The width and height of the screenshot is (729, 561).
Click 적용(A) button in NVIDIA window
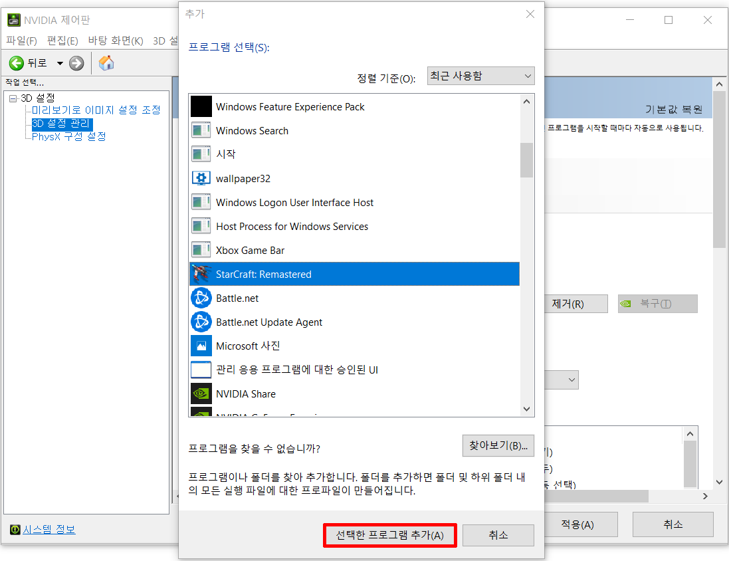coord(581,524)
